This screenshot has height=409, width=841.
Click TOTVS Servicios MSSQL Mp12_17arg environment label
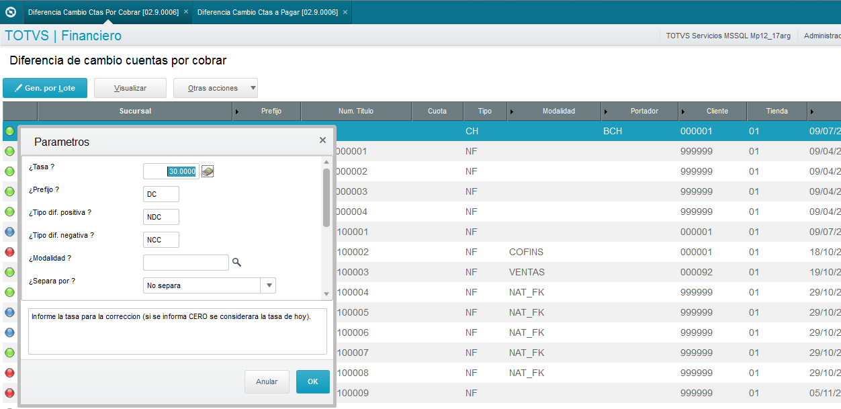[x=728, y=36]
